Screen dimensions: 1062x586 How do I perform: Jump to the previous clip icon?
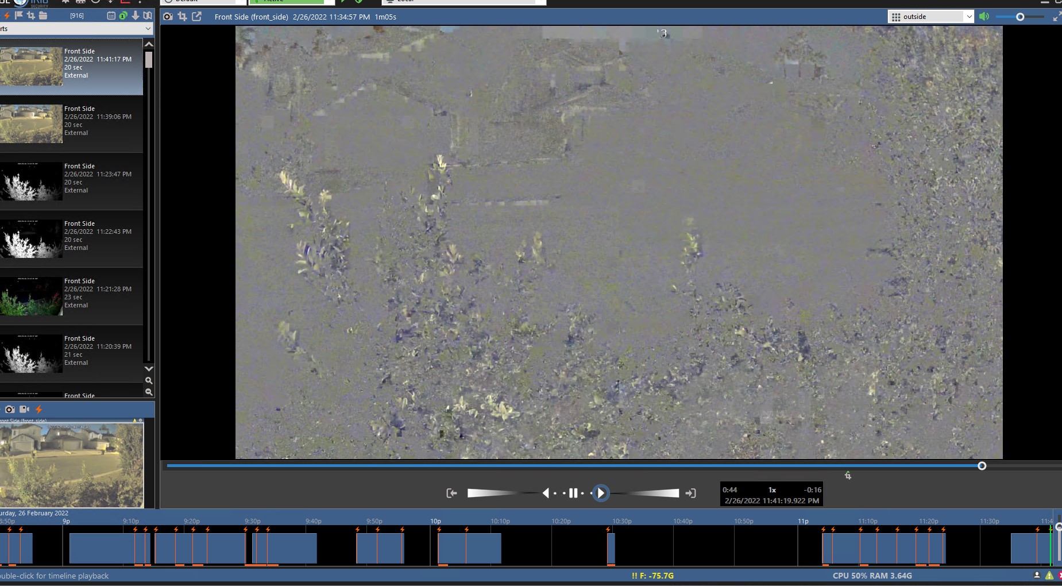pos(451,493)
